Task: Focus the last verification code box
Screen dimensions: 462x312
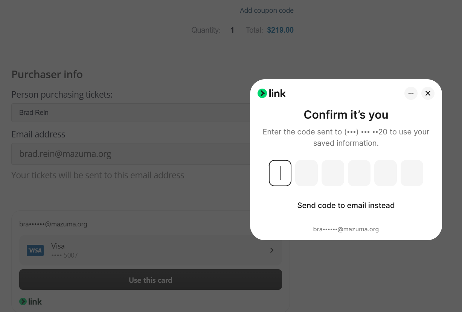Action: pos(412,173)
